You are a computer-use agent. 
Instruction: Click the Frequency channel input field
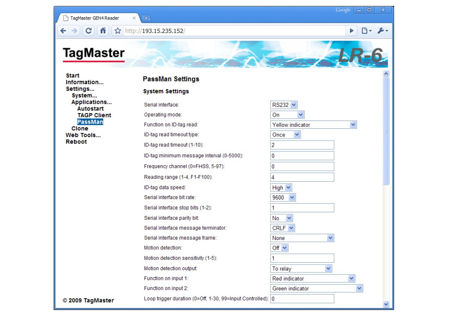click(x=302, y=166)
